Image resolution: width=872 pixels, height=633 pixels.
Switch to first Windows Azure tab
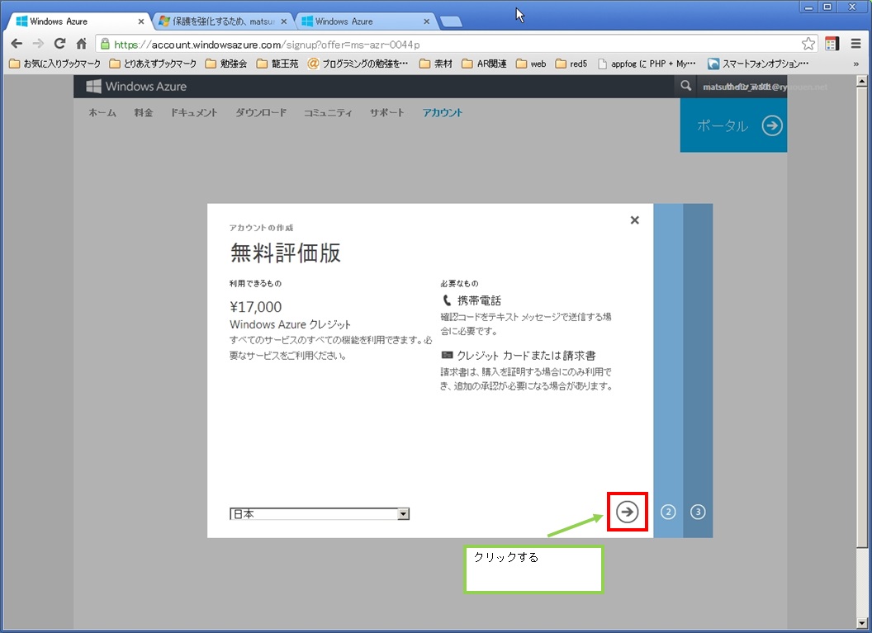click(78, 21)
